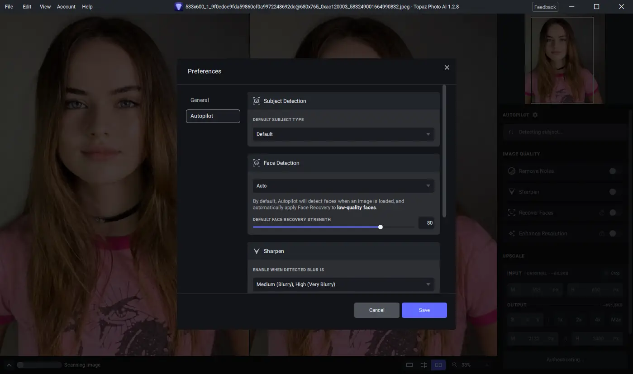The height and width of the screenshot is (374, 633).
Task: Select the Max upscale option
Action: tap(616, 319)
